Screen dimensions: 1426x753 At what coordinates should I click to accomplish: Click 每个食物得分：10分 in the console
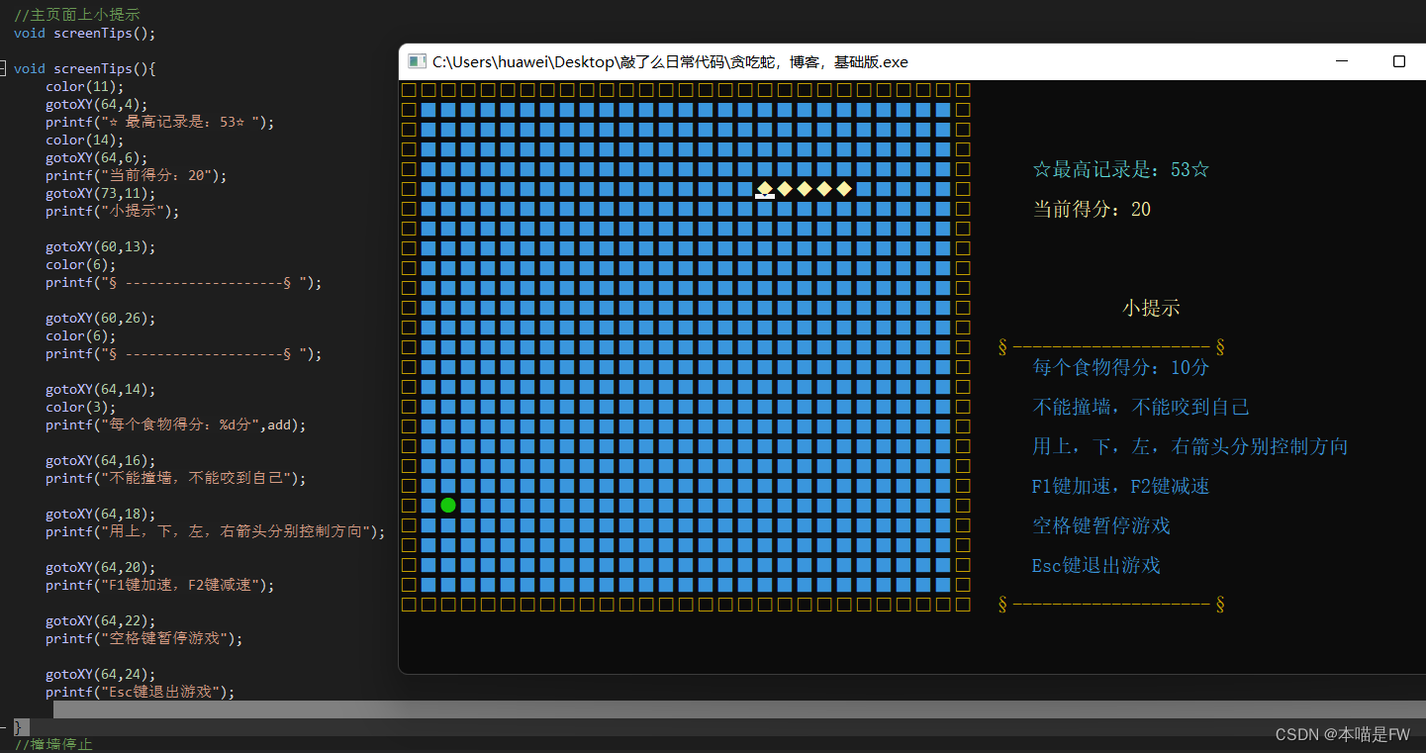pos(1121,367)
